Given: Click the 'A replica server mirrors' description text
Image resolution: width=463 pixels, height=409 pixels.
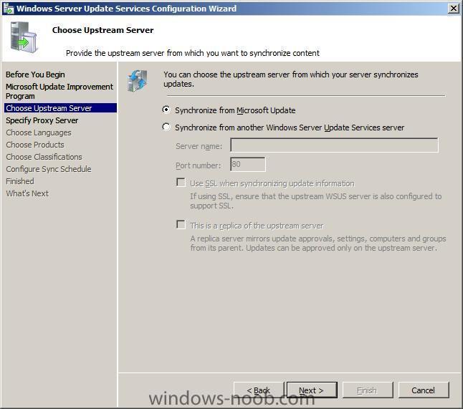Looking at the screenshot, I should (318, 243).
